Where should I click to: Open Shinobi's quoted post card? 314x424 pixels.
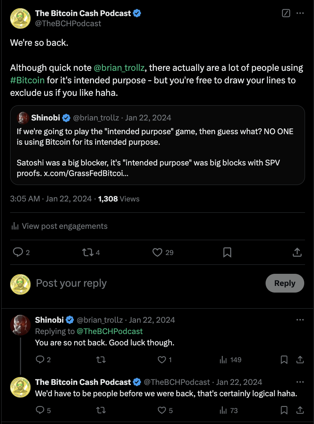pyautogui.click(x=157, y=145)
